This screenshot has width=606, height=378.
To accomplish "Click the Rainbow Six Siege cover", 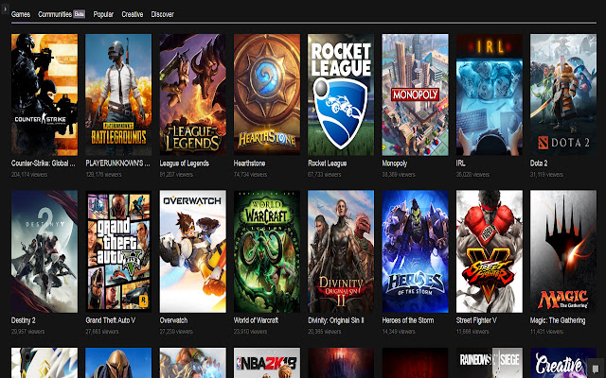I will coord(490,363).
